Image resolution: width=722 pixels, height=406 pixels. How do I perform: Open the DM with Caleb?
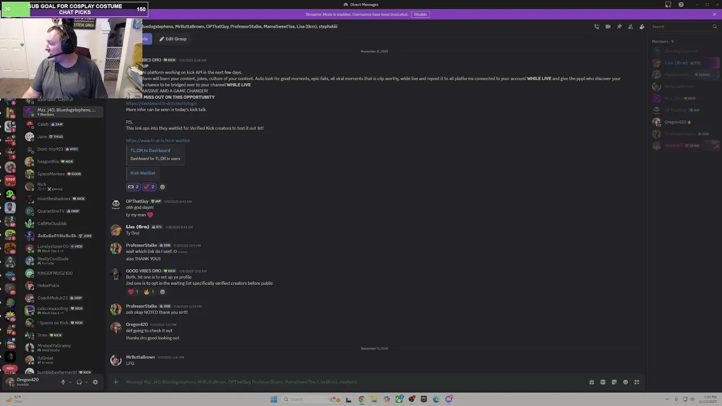63,124
